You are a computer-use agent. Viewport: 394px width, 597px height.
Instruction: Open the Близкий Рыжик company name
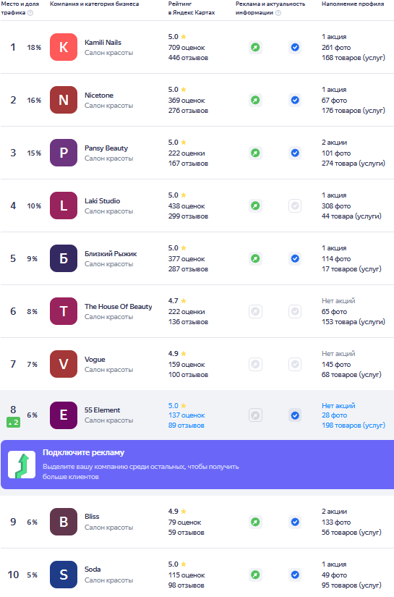click(111, 254)
